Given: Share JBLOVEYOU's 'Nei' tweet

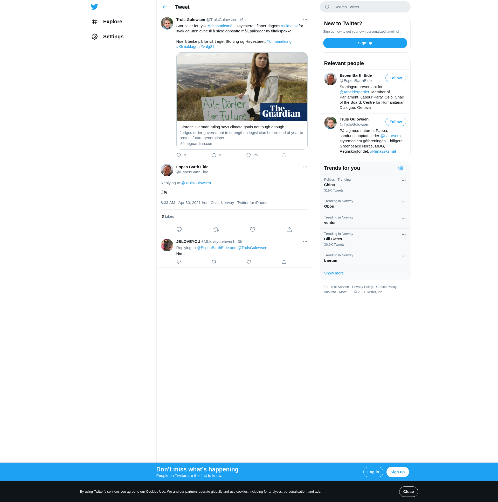Looking at the screenshot, I should point(284,262).
